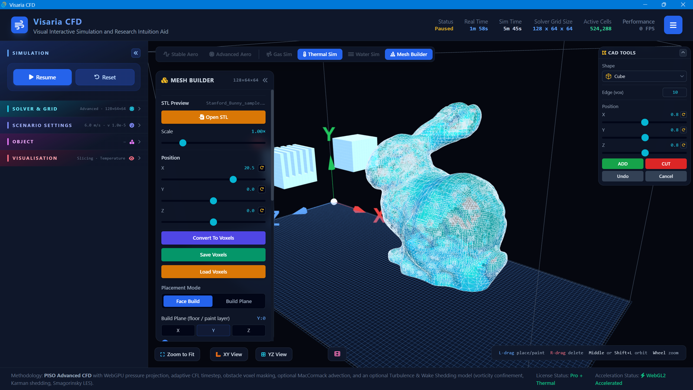Click the CAD Tools X position slider

pyautogui.click(x=644, y=122)
